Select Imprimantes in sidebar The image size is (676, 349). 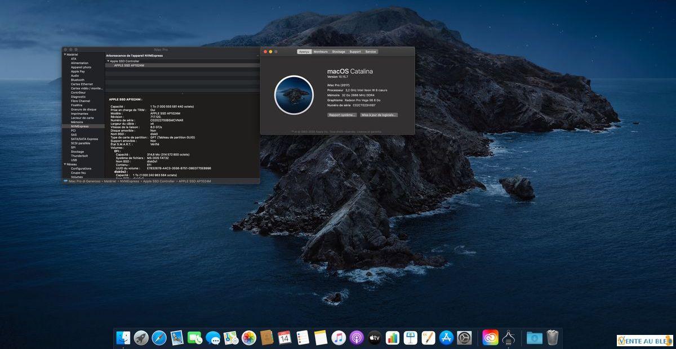point(79,114)
